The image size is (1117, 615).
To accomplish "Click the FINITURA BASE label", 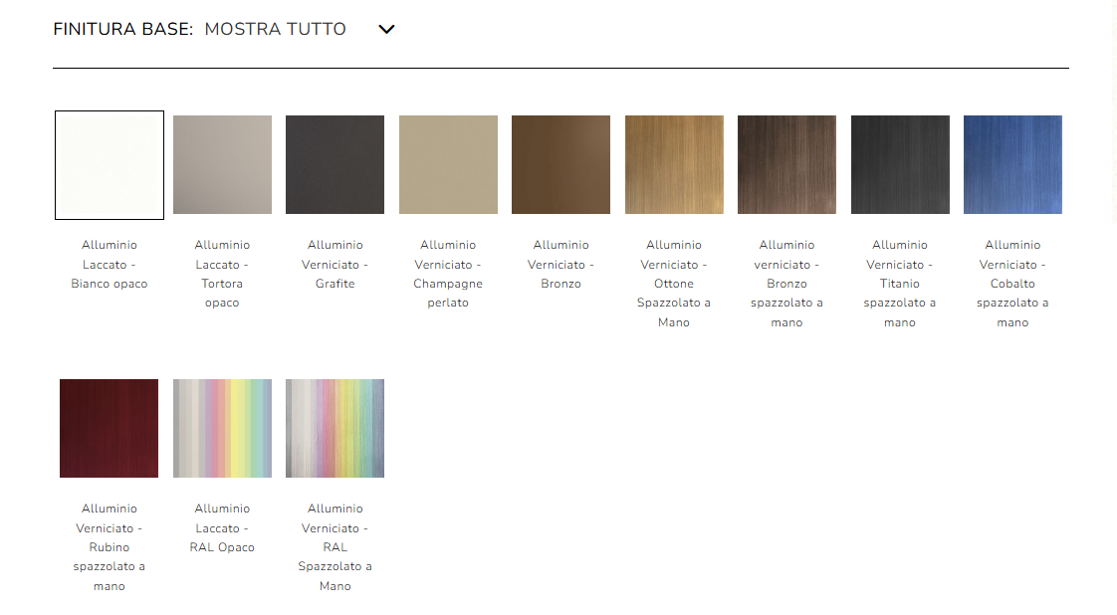I will click(x=119, y=30).
